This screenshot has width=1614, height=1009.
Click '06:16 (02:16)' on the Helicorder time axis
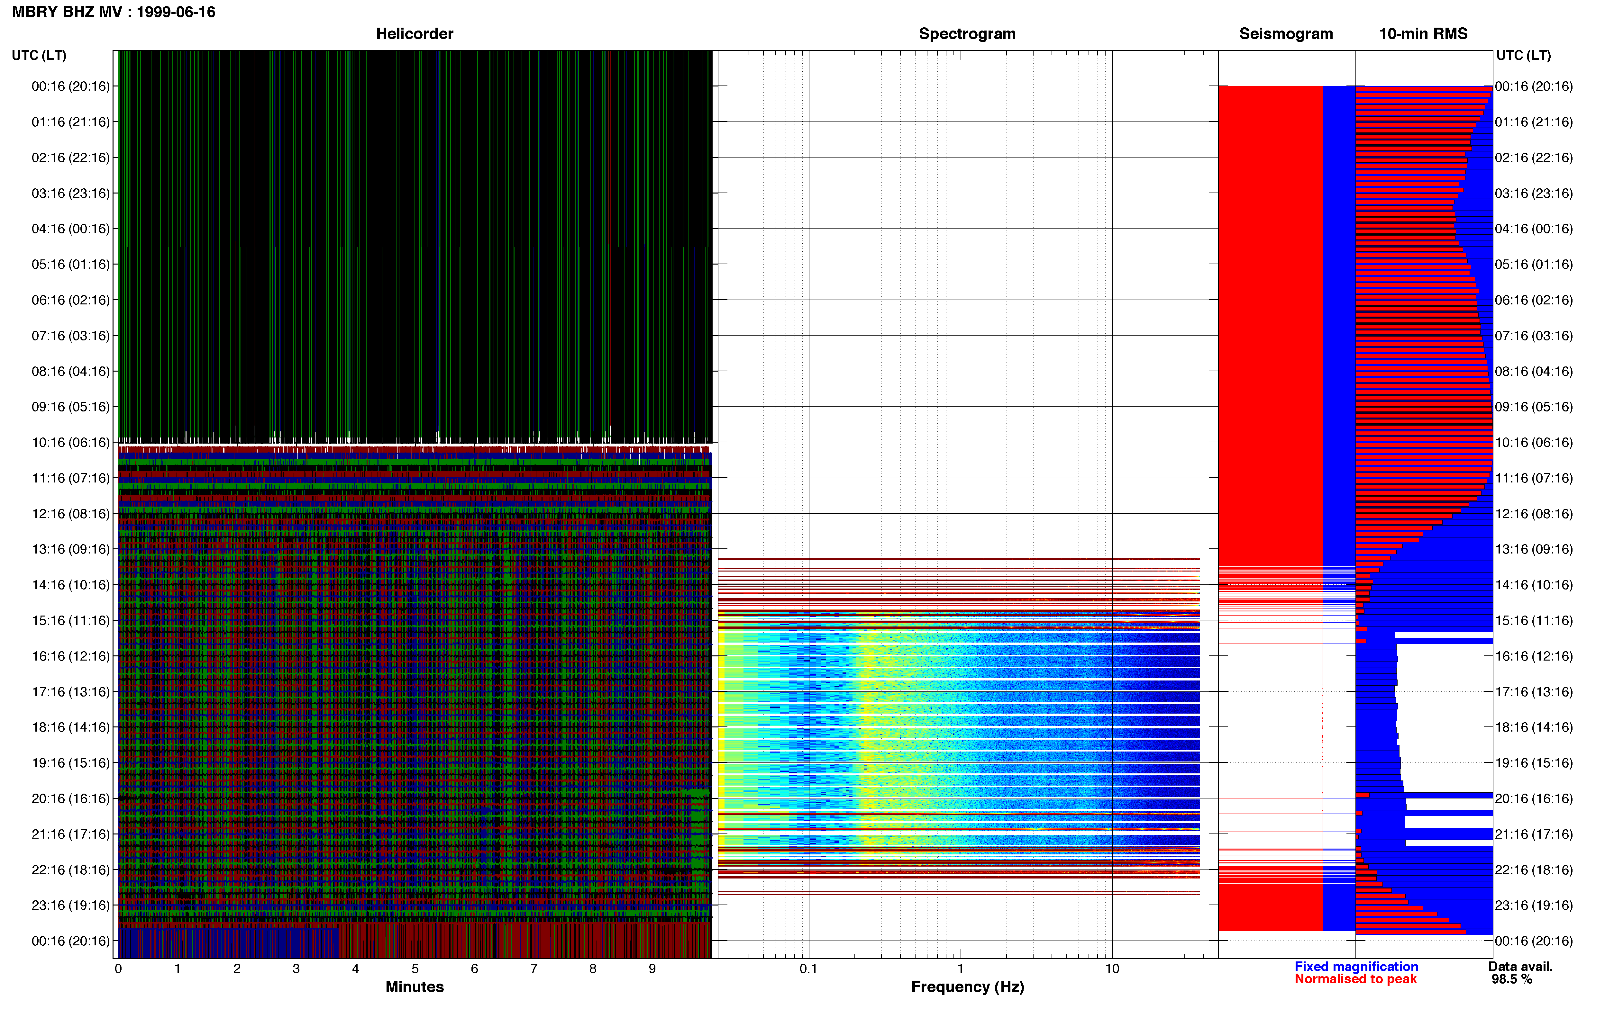click(71, 300)
